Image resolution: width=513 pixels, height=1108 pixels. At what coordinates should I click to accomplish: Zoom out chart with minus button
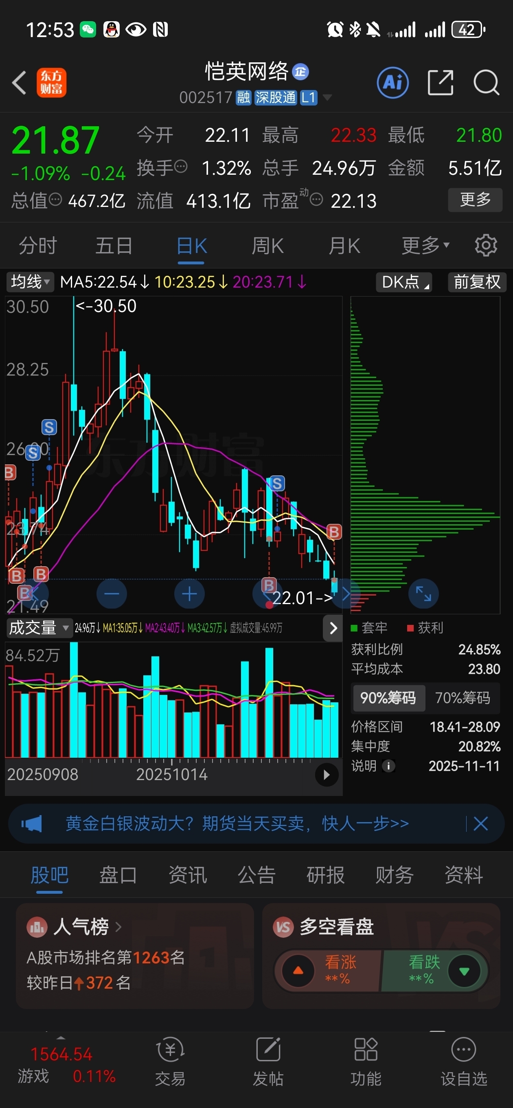pyautogui.click(x=112, y=594)
